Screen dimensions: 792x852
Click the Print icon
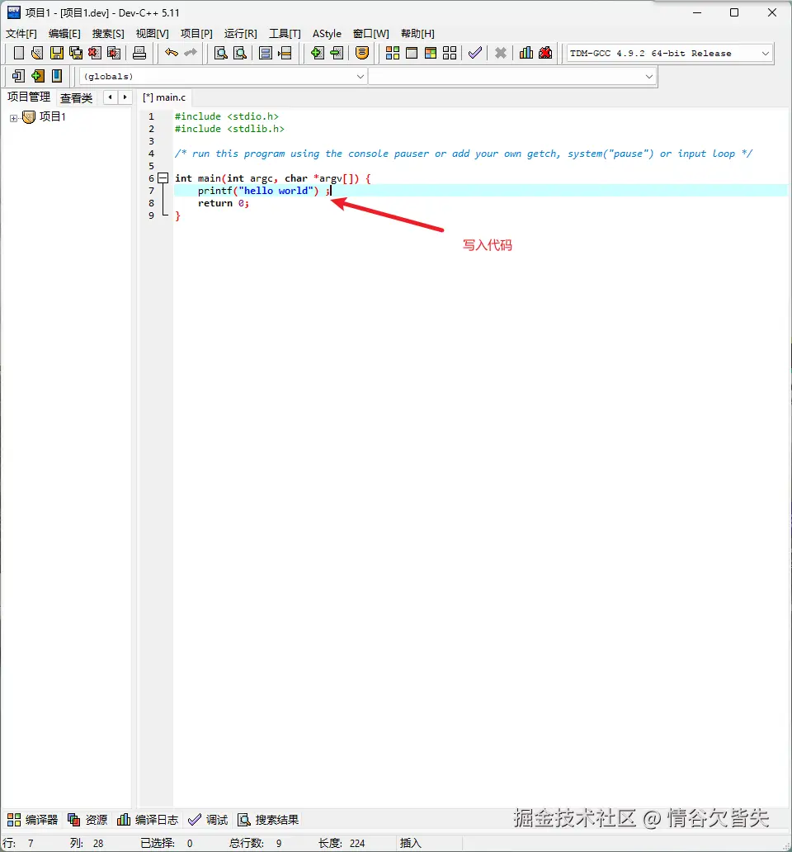pyautogui.click(x=139, y=53)
